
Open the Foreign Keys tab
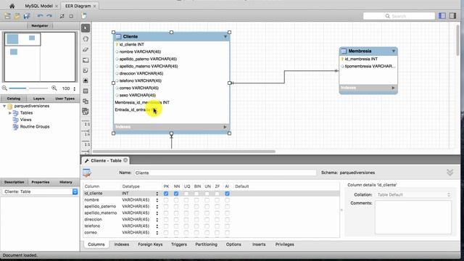pos(150,244)
